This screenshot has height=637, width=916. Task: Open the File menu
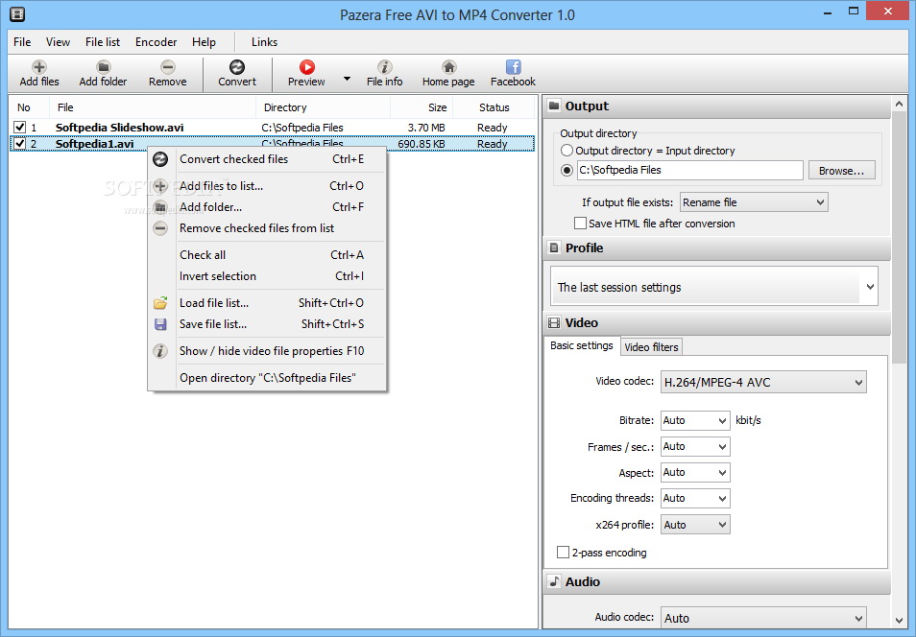pos(22,42)
